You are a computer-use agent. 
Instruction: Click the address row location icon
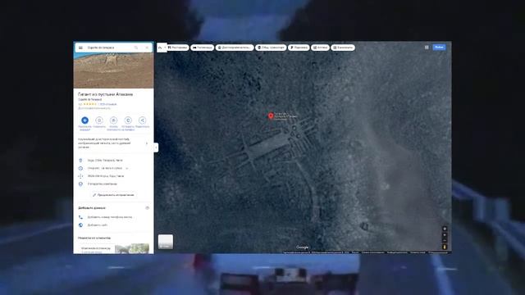(x=80, y=161)
